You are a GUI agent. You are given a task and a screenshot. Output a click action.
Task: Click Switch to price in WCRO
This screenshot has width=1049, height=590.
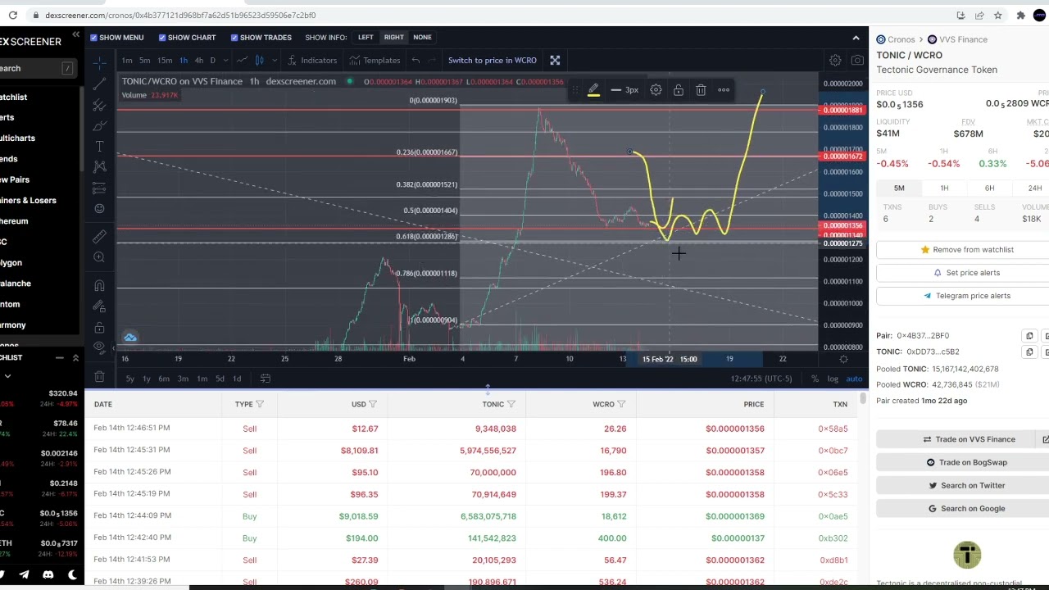(492, 60)
